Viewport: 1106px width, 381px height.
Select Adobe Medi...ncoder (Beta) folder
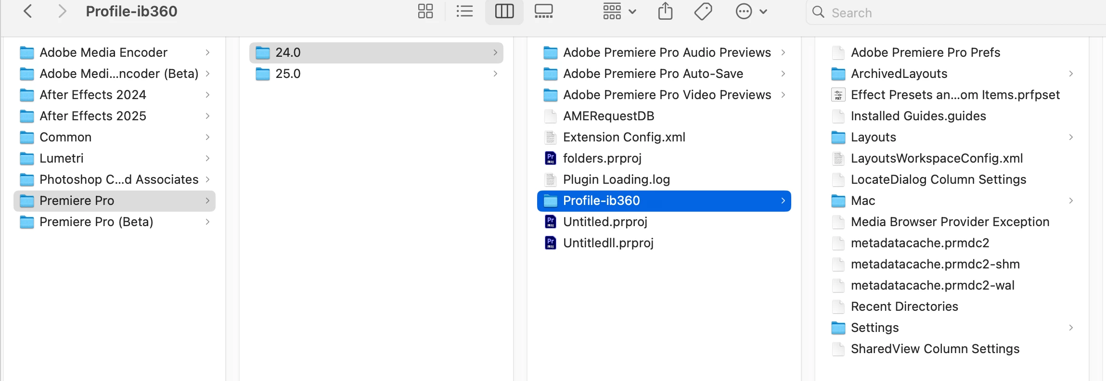point(115,74)
